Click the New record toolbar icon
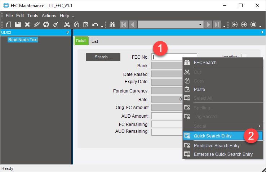The width and height of the screenshot is (266, 172). [9, 24]
